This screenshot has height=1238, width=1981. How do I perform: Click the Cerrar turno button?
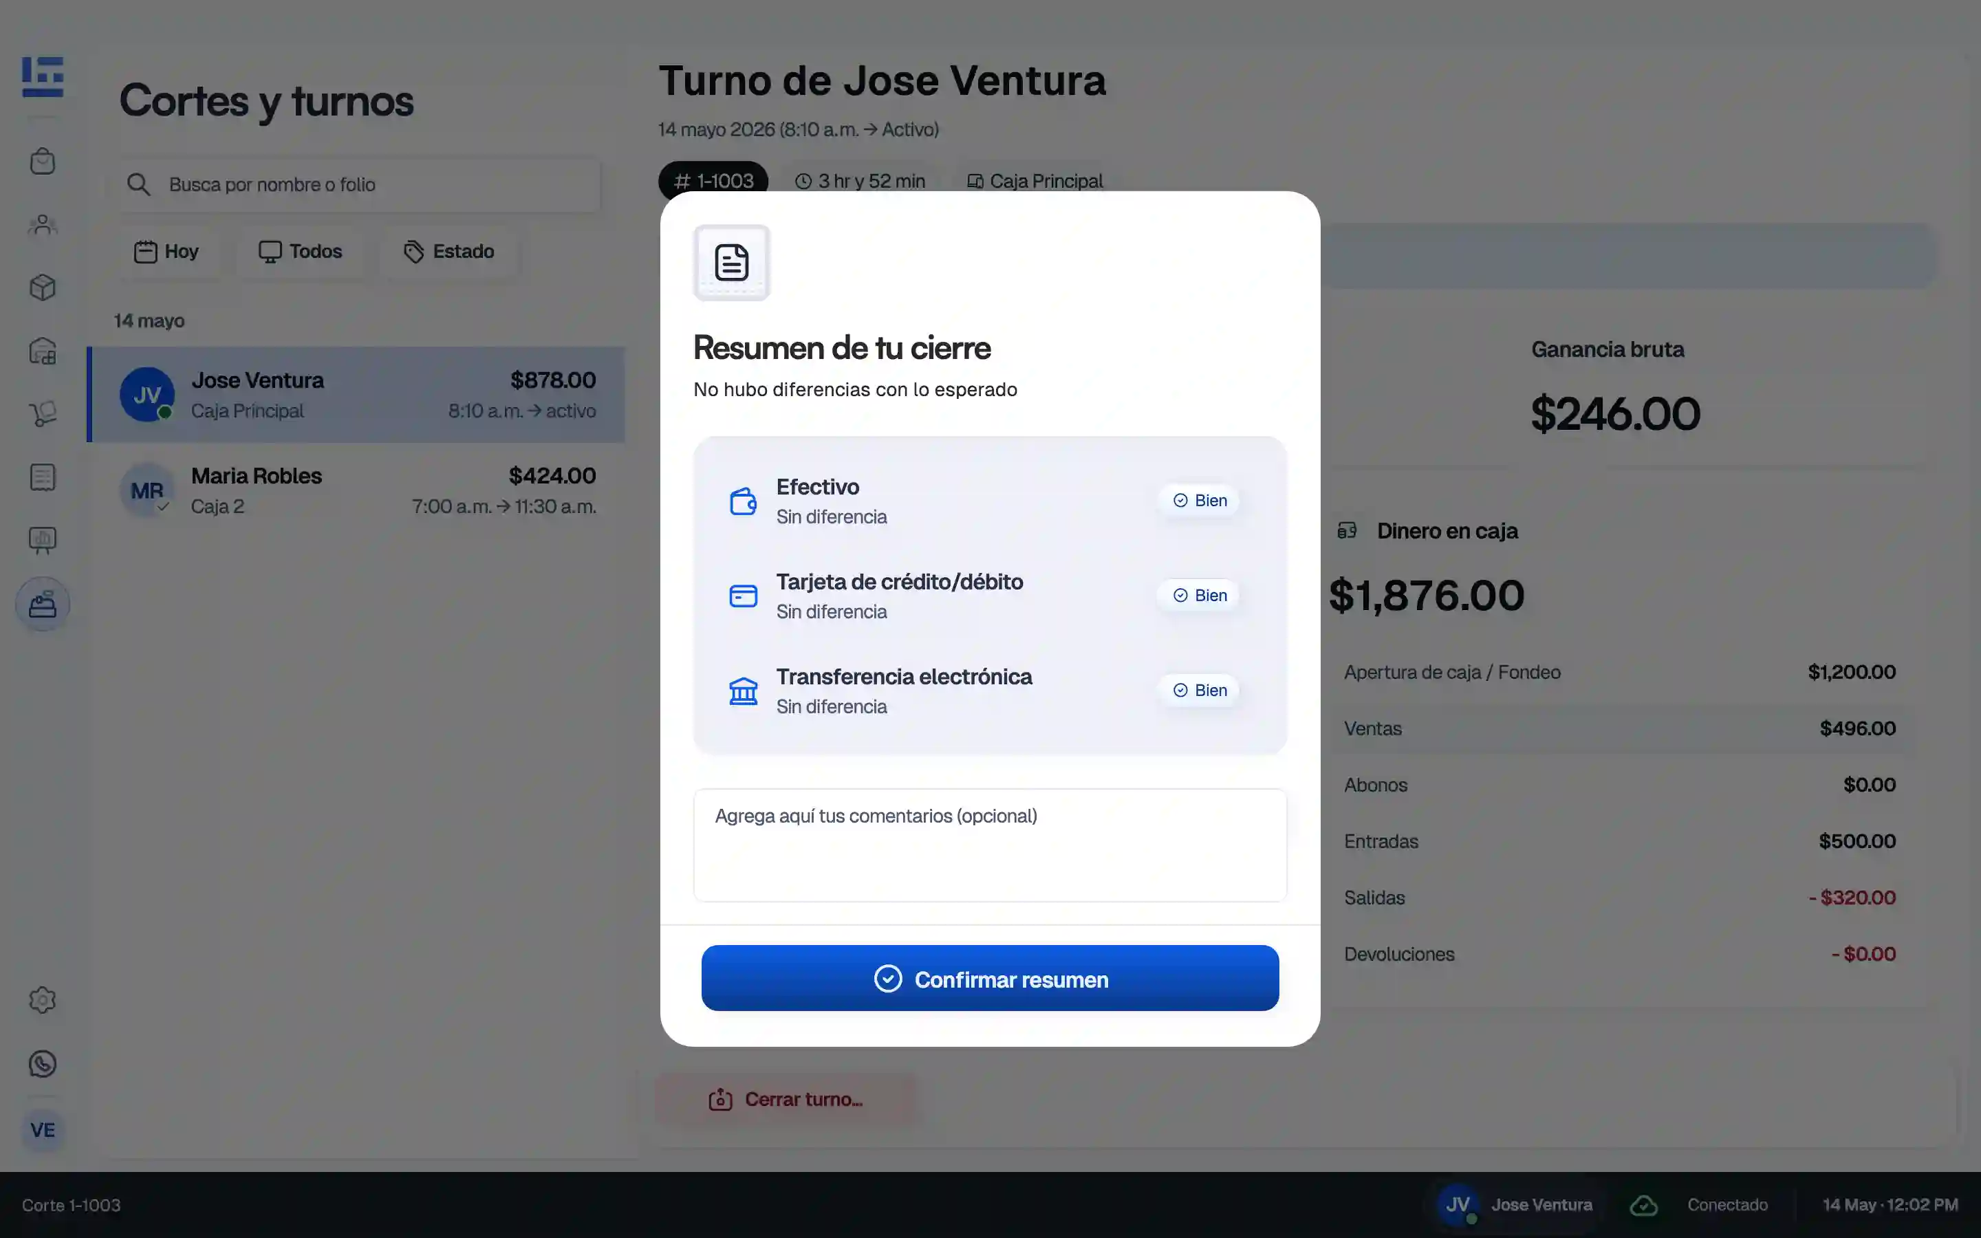786,1100
